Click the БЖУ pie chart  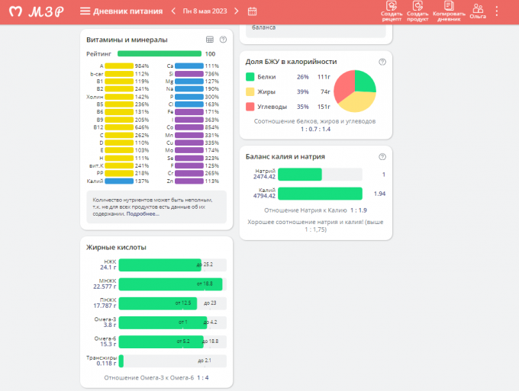(x=355, y=91)
